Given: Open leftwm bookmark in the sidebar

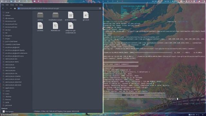Looking at the screenshot, I should [x=8, y=15].
